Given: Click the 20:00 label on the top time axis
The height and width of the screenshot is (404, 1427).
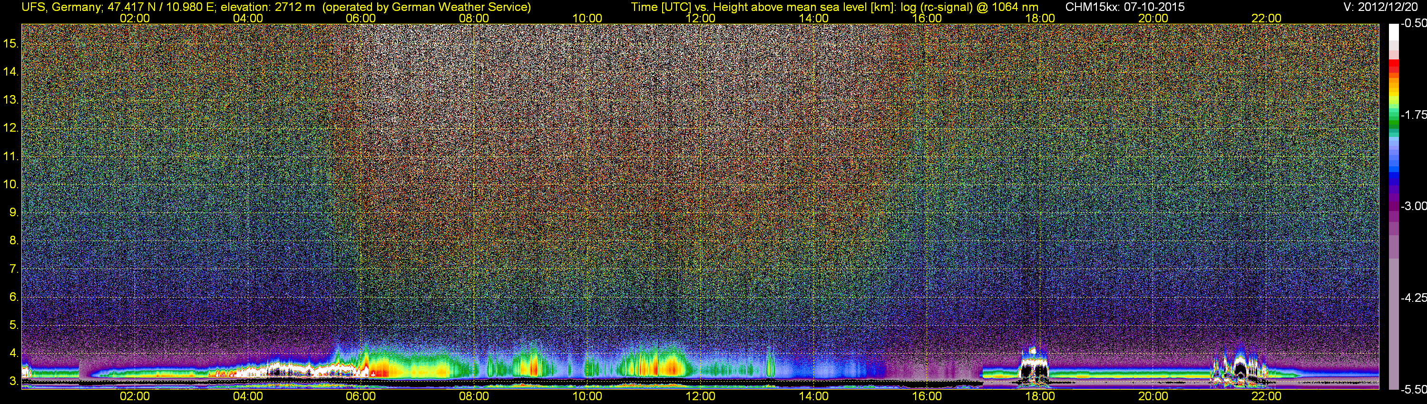Looking at the screenshot, I should [x=1153, y=18].
